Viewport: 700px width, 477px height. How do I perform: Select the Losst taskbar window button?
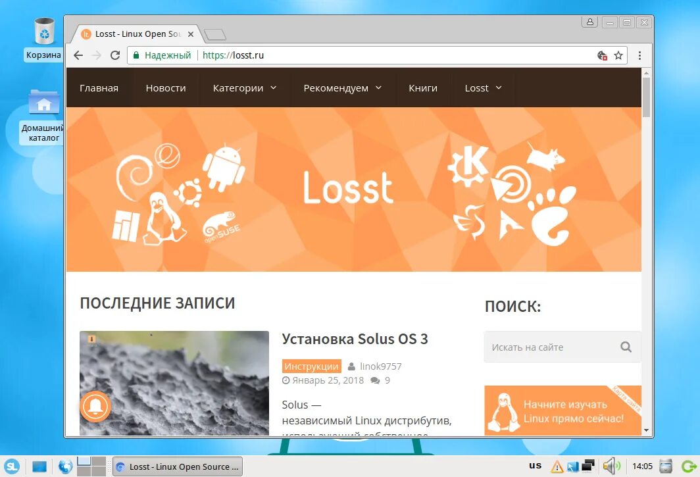[x=178, y=466]
